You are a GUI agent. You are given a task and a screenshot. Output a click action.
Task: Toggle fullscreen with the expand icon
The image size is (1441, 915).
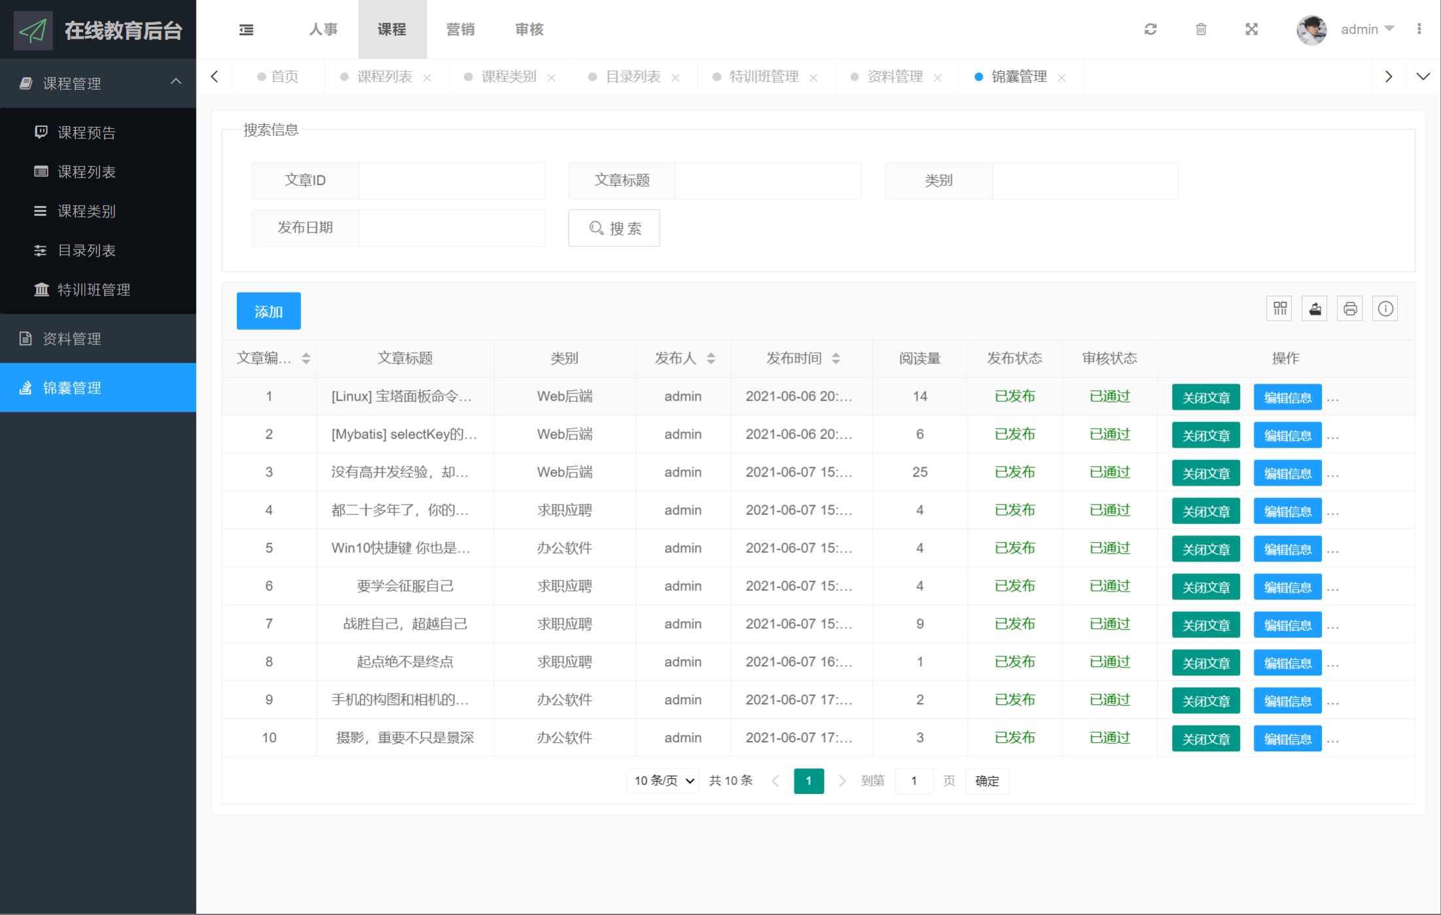point(1251,29)
